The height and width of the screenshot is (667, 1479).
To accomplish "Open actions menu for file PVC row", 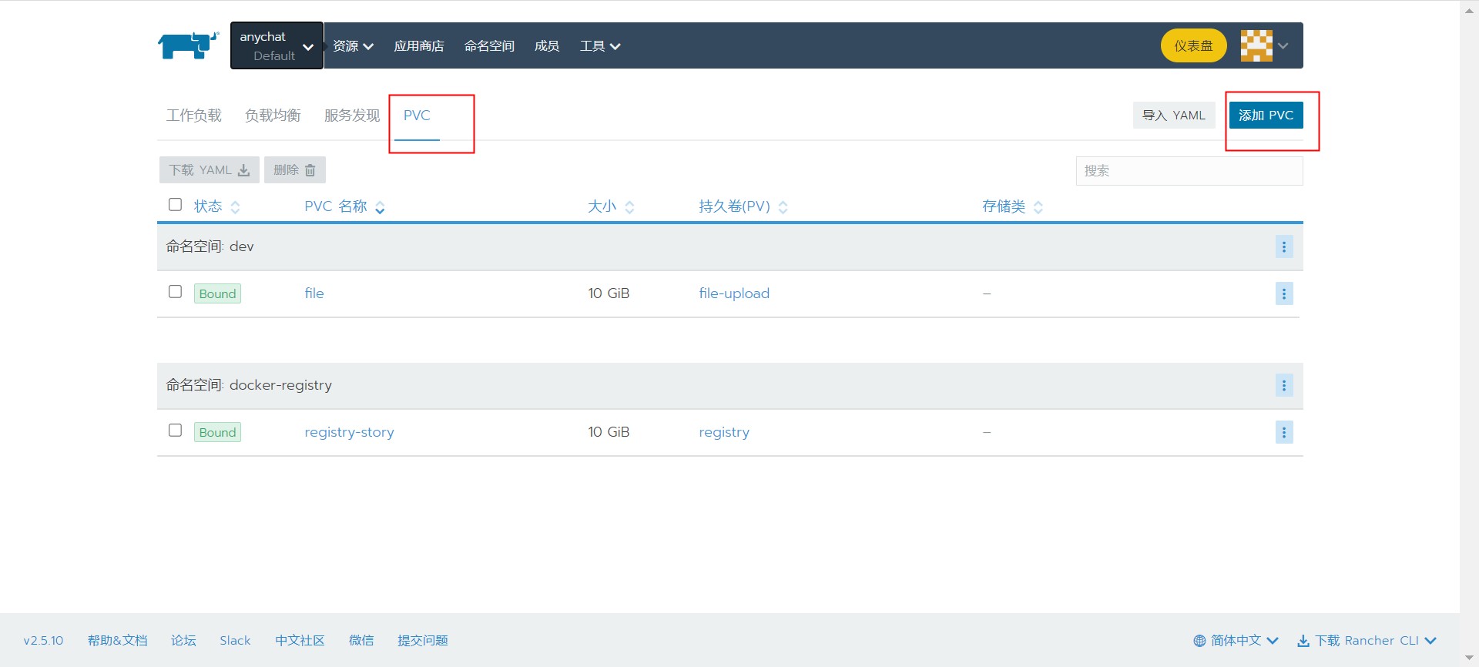I will [1284, 293].
